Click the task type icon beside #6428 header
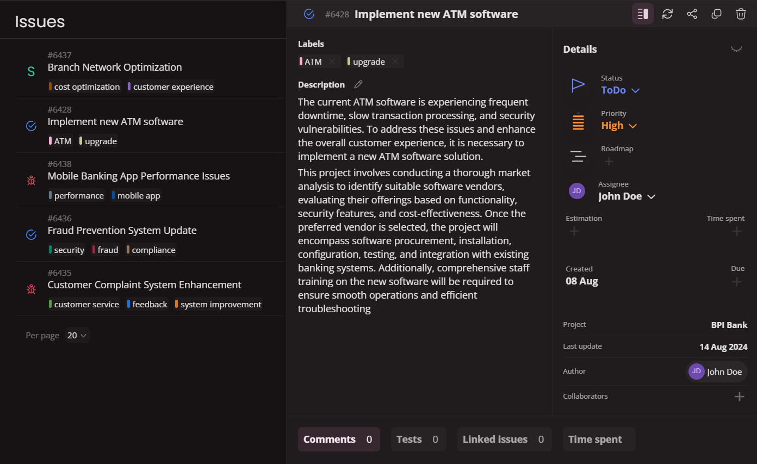Screen dimensions: 757x464 click(x=309, y=14)
